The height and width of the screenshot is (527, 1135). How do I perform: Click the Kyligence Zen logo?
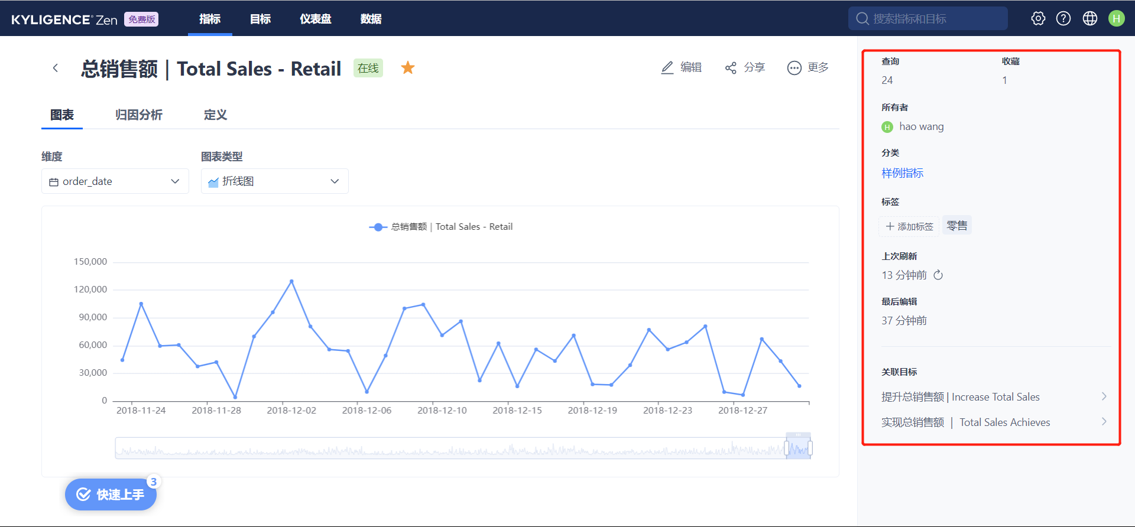[64, 19]
